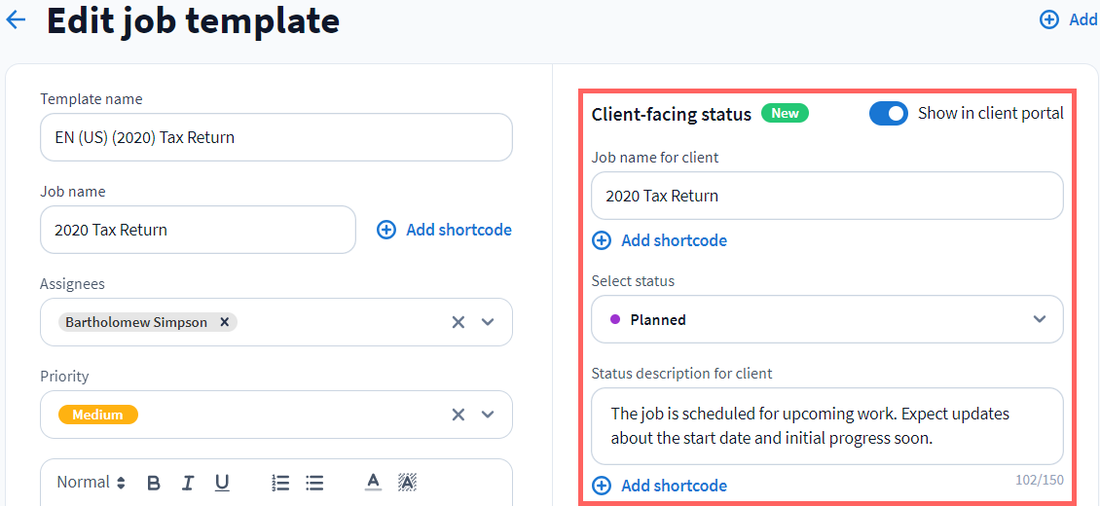
Task: Open the text background highlight icon
Action: click(x=408, y=483)
